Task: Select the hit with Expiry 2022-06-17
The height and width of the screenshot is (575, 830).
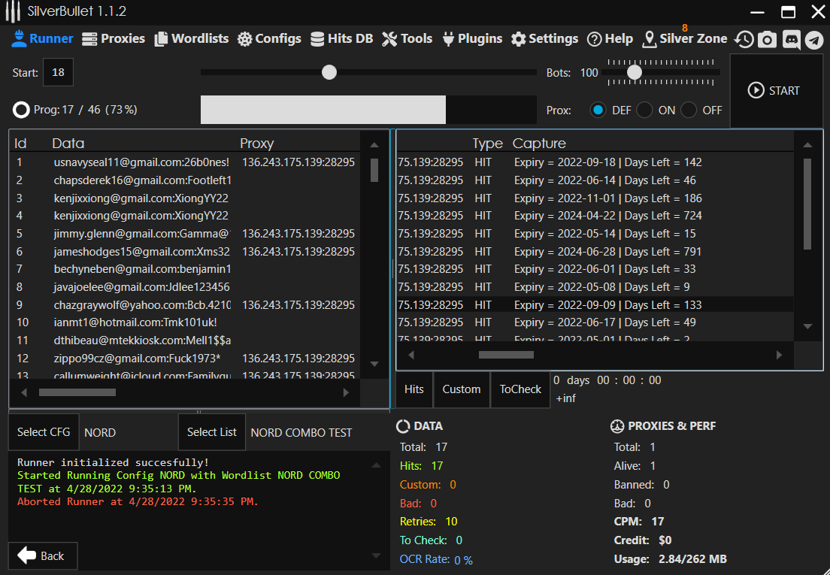Action: [x=595, y=322]
